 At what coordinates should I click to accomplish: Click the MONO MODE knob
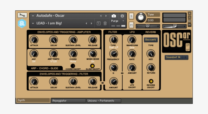tap(93, 54)
